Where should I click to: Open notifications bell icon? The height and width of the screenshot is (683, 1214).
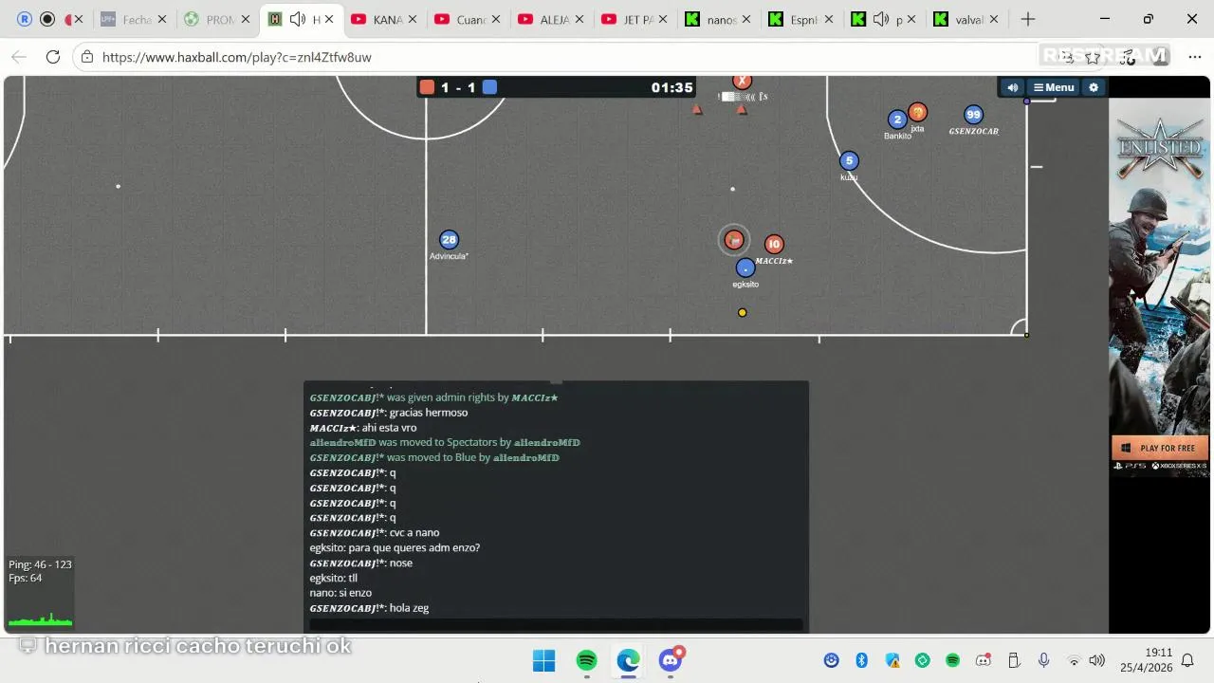coord(1186,660)
